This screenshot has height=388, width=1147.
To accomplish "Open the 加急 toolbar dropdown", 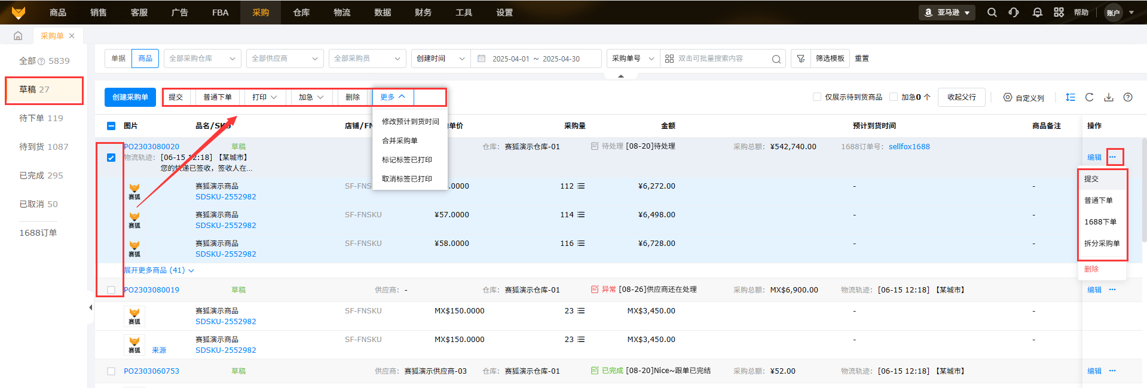I will [x=311, y=97].
